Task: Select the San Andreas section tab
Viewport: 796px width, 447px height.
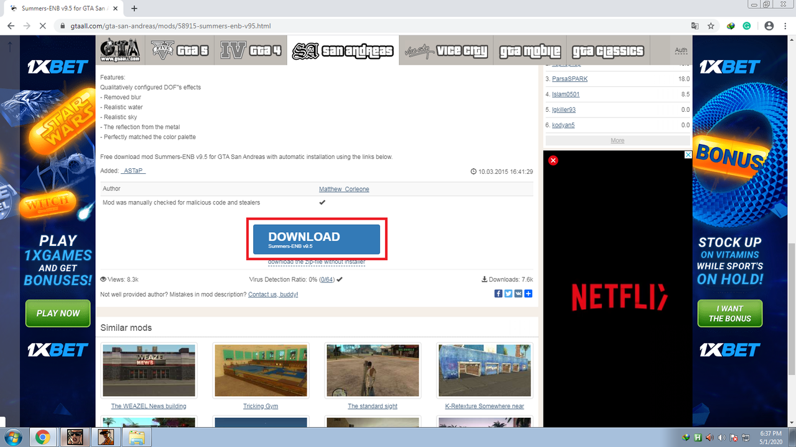Action: tap(343, 51)
